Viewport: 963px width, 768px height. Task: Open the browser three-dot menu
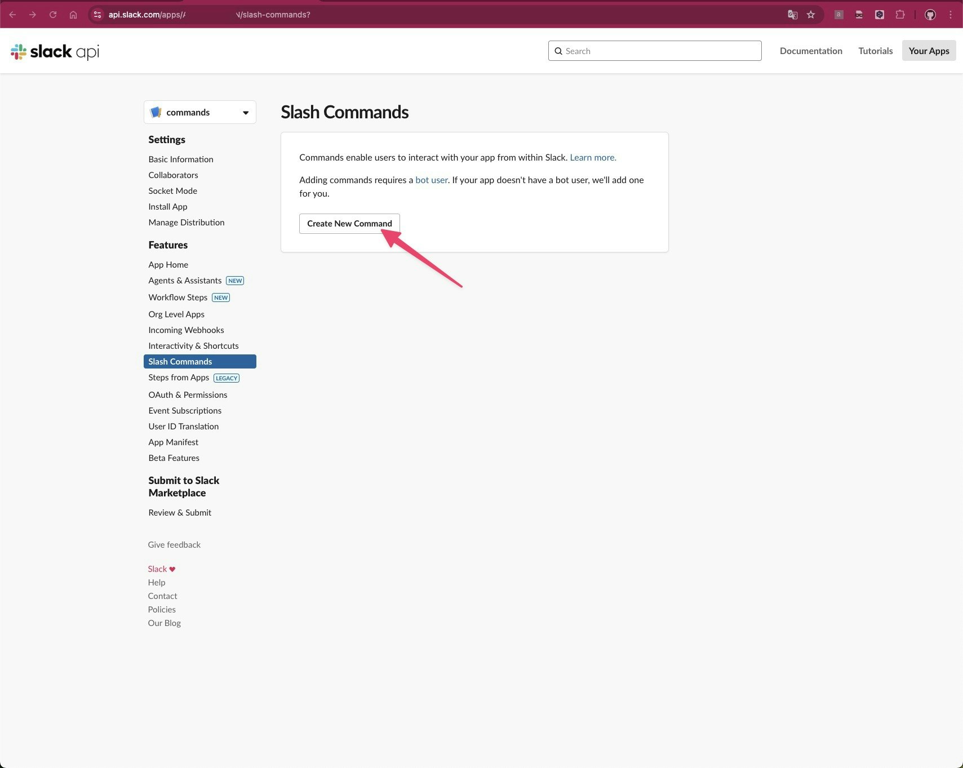(951, 15)
